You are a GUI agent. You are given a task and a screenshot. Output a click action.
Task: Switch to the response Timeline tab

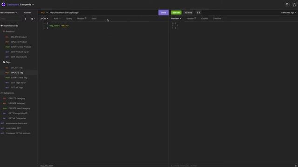point(217,19)
